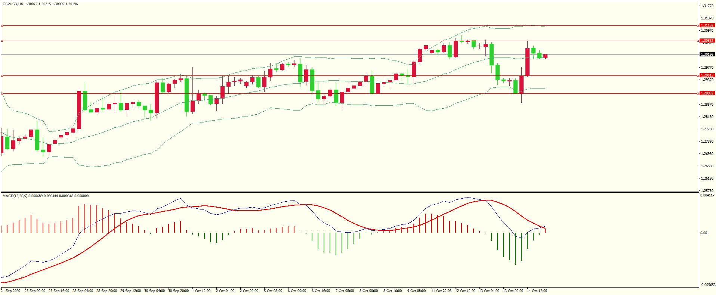The image size is (716, 295).
Task: Click the 1.28932 red price label
Action: pos(707,93)
